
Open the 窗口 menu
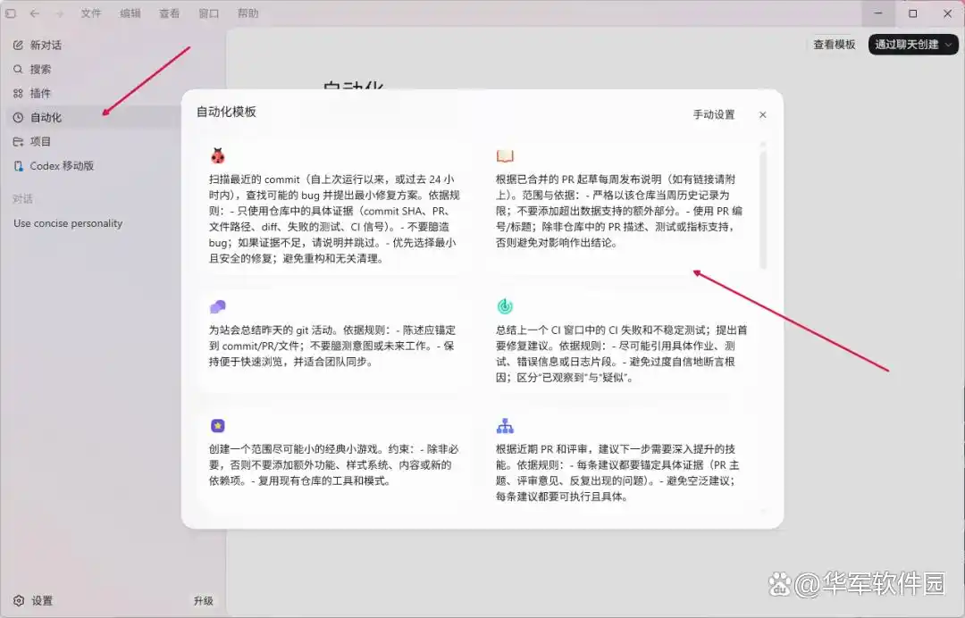[208, 13]
